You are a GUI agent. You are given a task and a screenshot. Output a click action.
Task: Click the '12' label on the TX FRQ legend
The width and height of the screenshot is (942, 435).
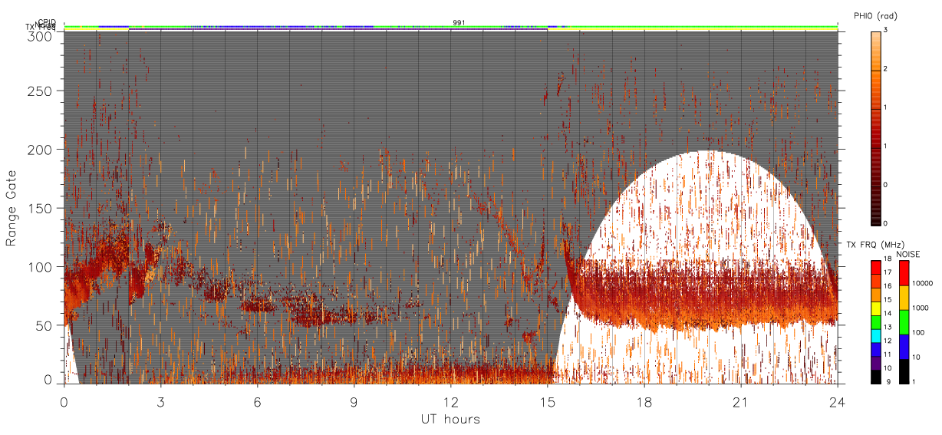(x=888, y=341)
